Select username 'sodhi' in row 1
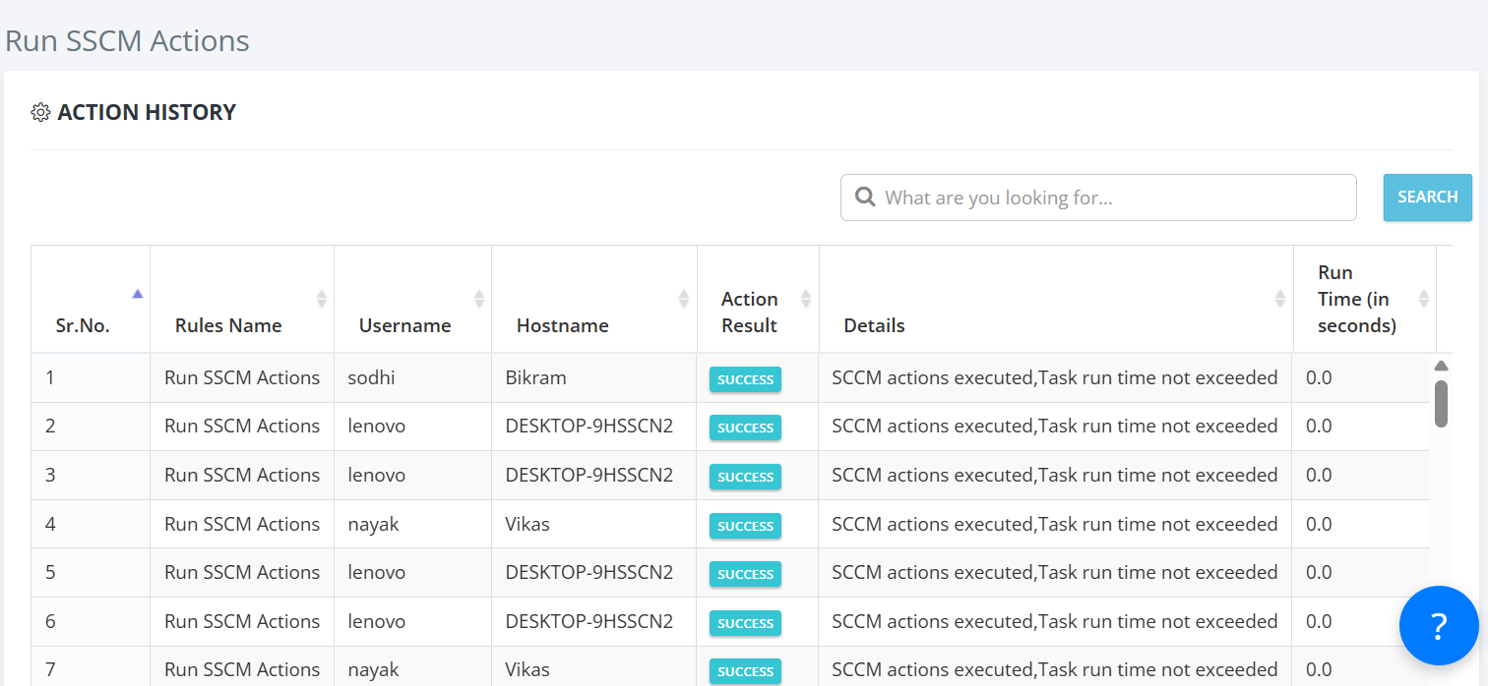Image resolution: width=1488 pixels, height=686 pixels. click(371, 377)
